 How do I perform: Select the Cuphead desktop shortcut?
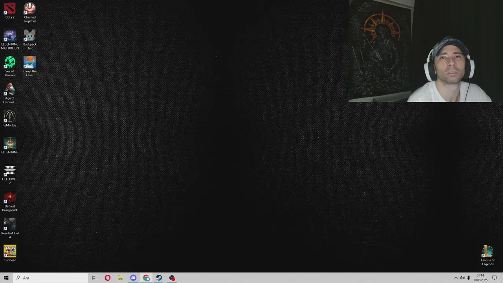10,254
